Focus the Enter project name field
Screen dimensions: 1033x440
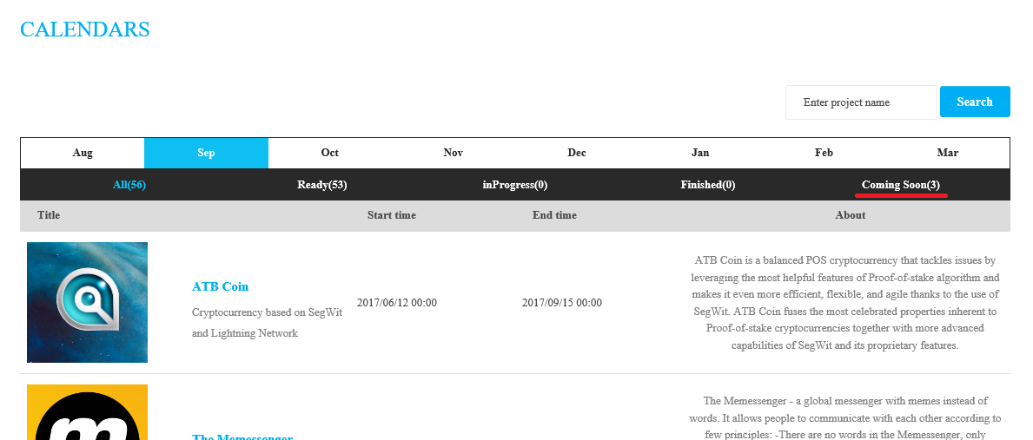click(860, 102)
